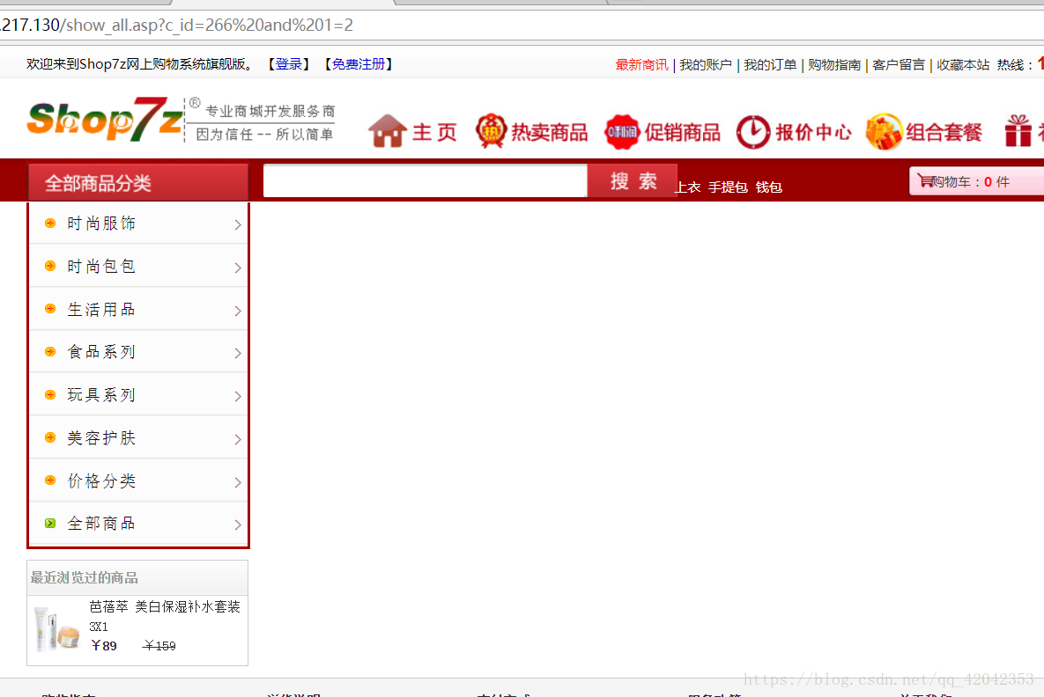1044x697 pixels.
Task: Click the ¥89 price text
Action: pyautogui.click(x=104, y=646)
